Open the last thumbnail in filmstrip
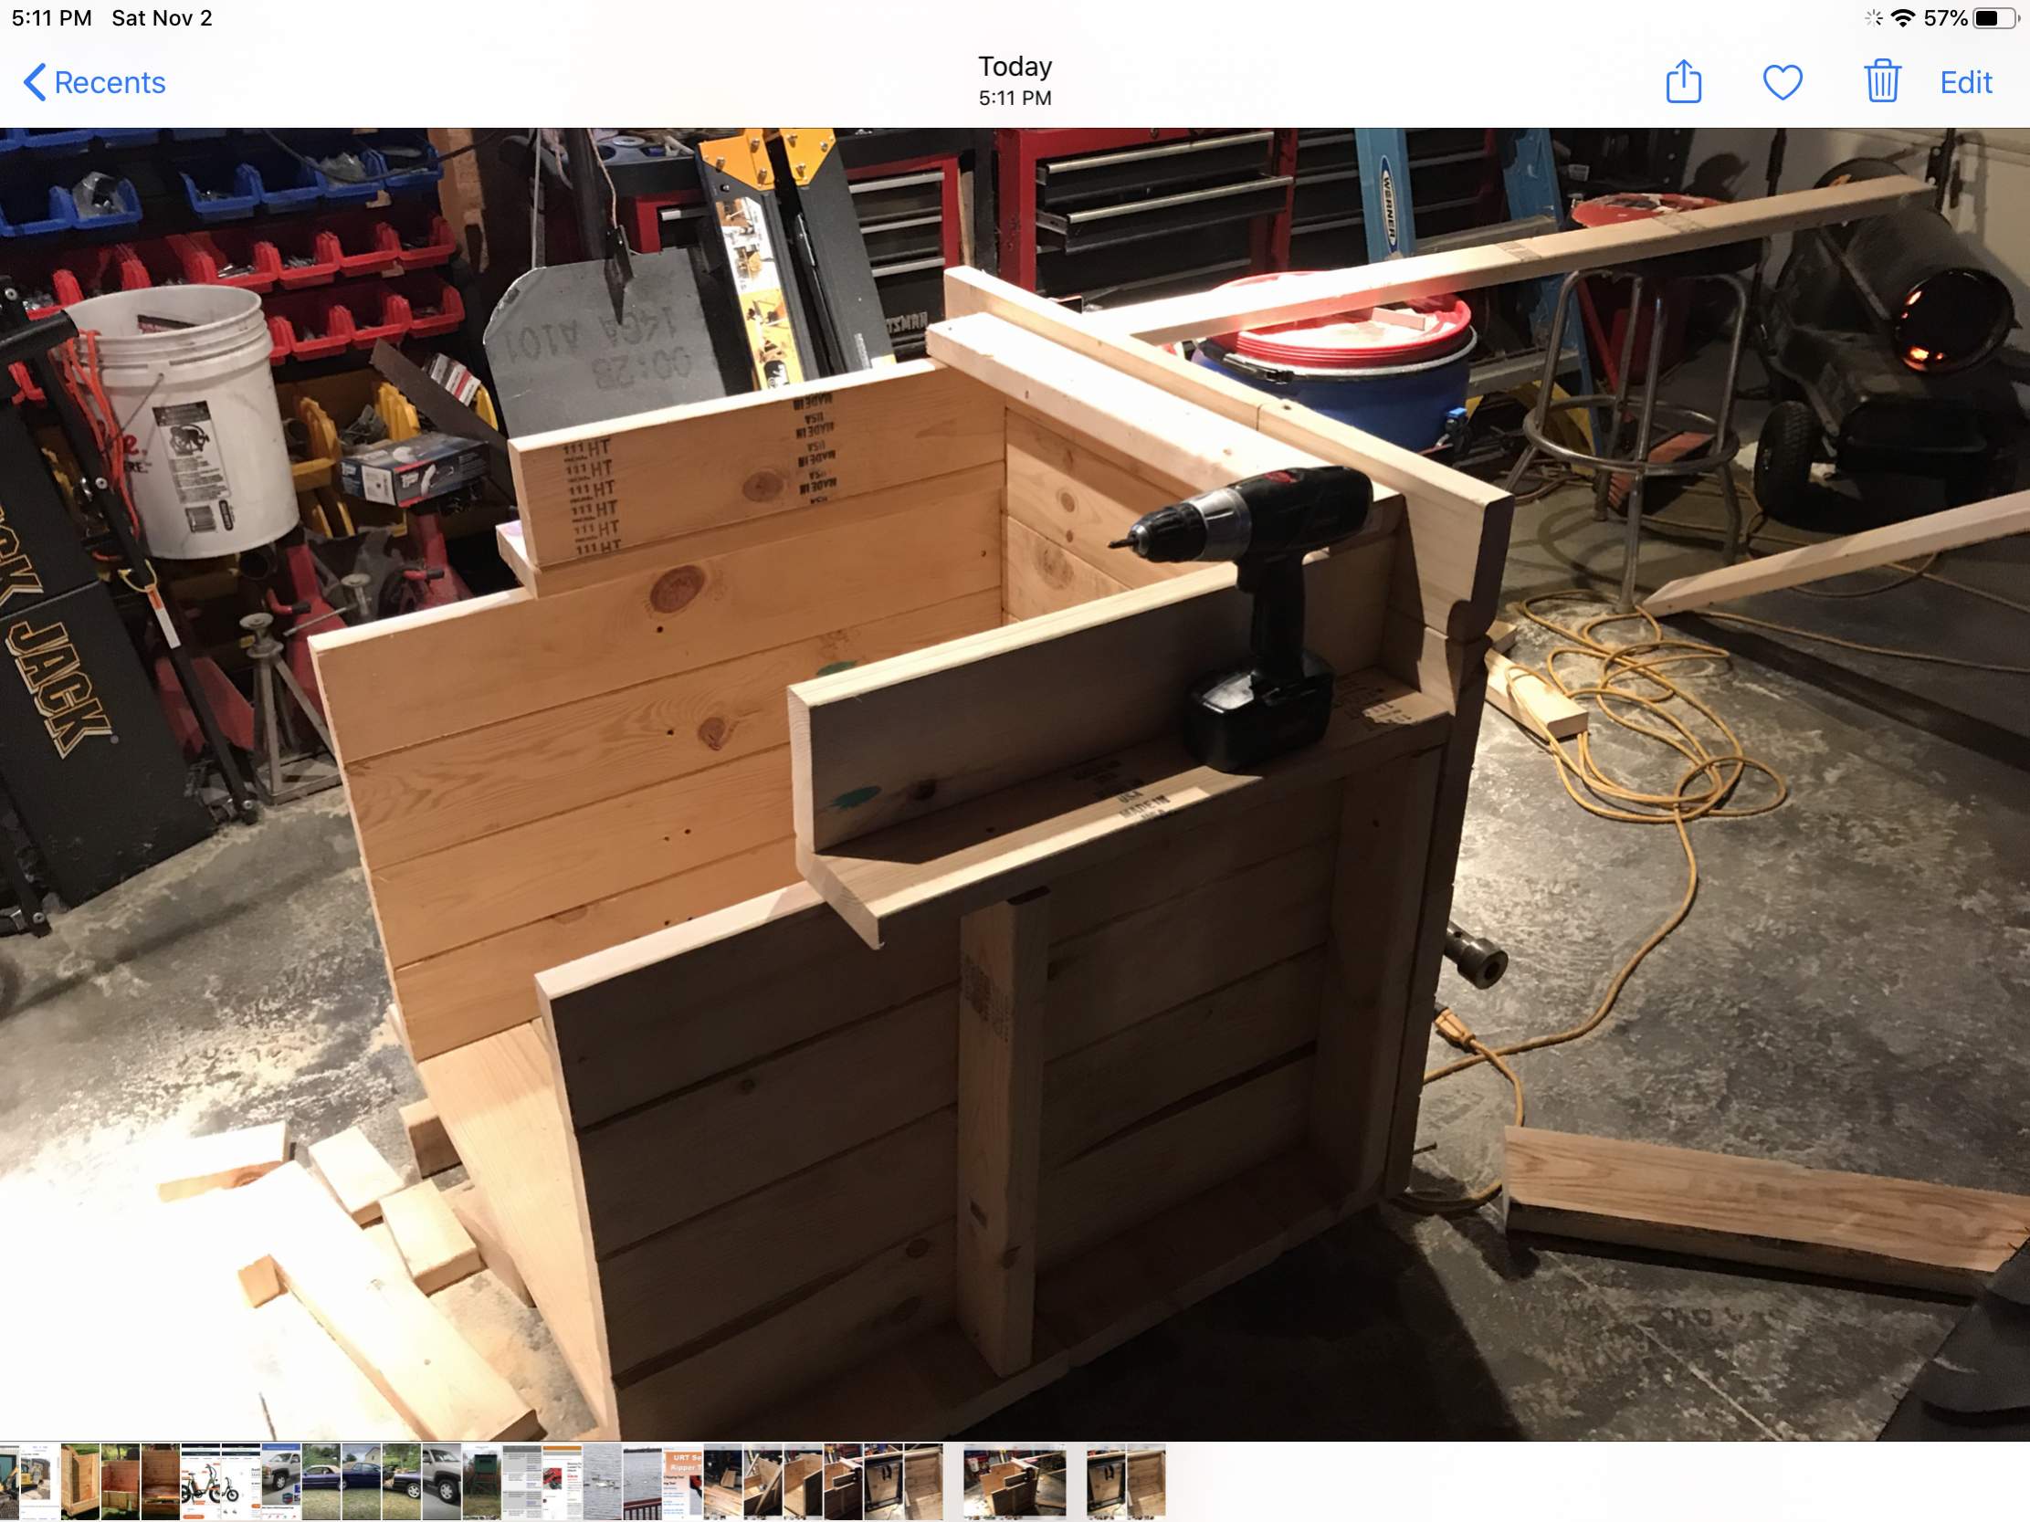Viewport: 2030px width, 1522px height. click(x=1146, y=1483)
